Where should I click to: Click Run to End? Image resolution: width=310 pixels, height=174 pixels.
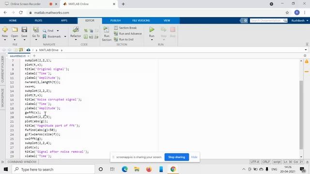(x=124, y=40)
